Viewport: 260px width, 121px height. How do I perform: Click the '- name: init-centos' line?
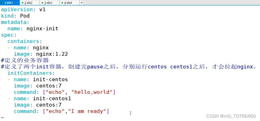[37, 79]
